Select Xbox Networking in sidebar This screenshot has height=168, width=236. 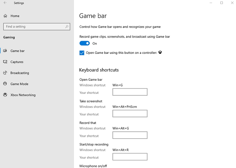(x=23, y=95)
